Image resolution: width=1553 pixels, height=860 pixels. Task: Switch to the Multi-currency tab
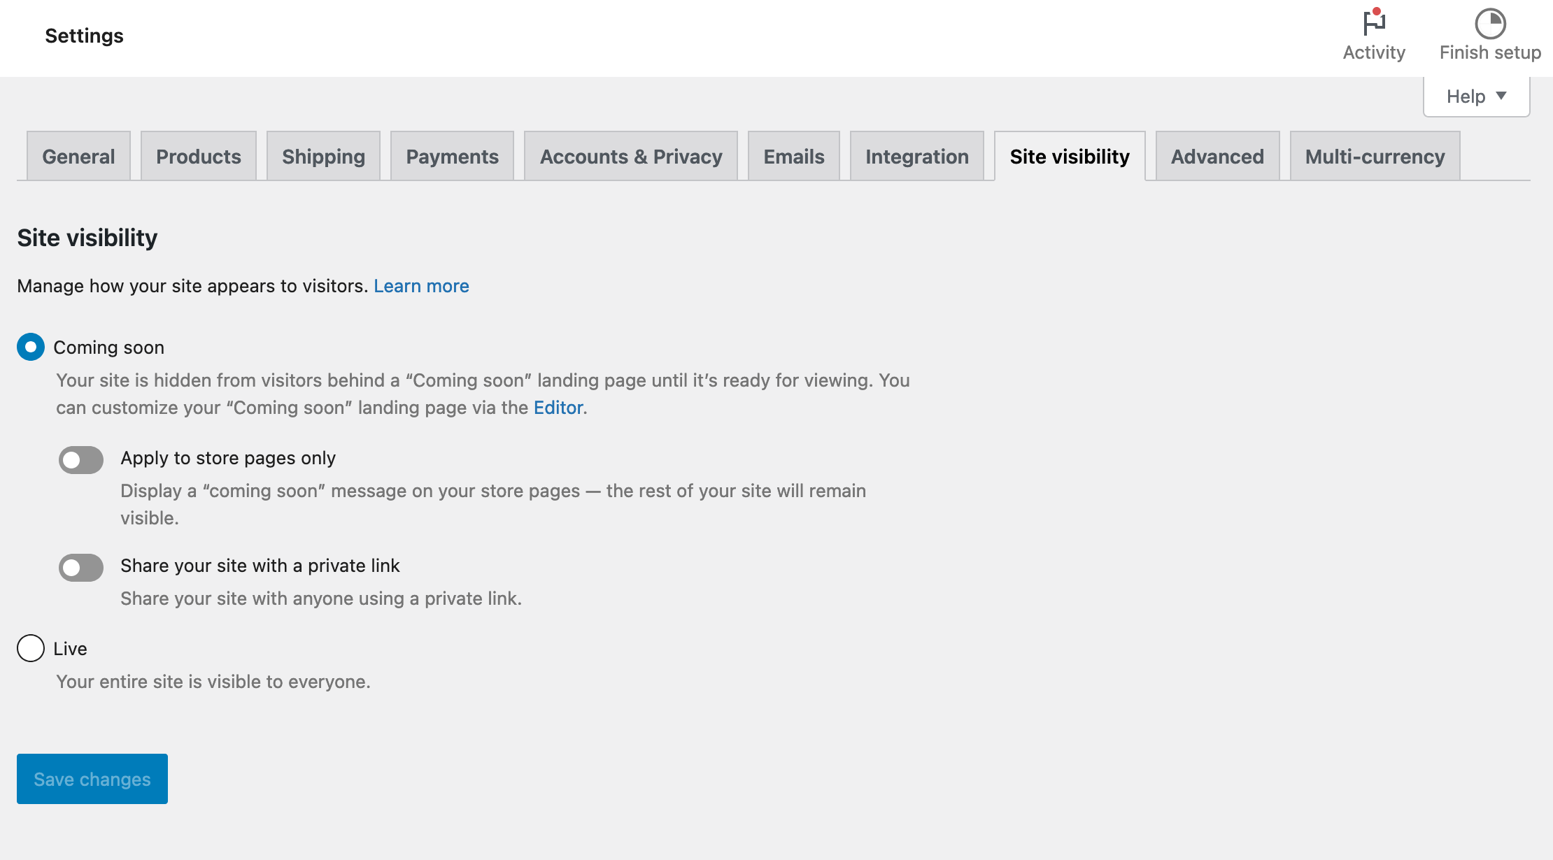click(x=1374, y=156)
